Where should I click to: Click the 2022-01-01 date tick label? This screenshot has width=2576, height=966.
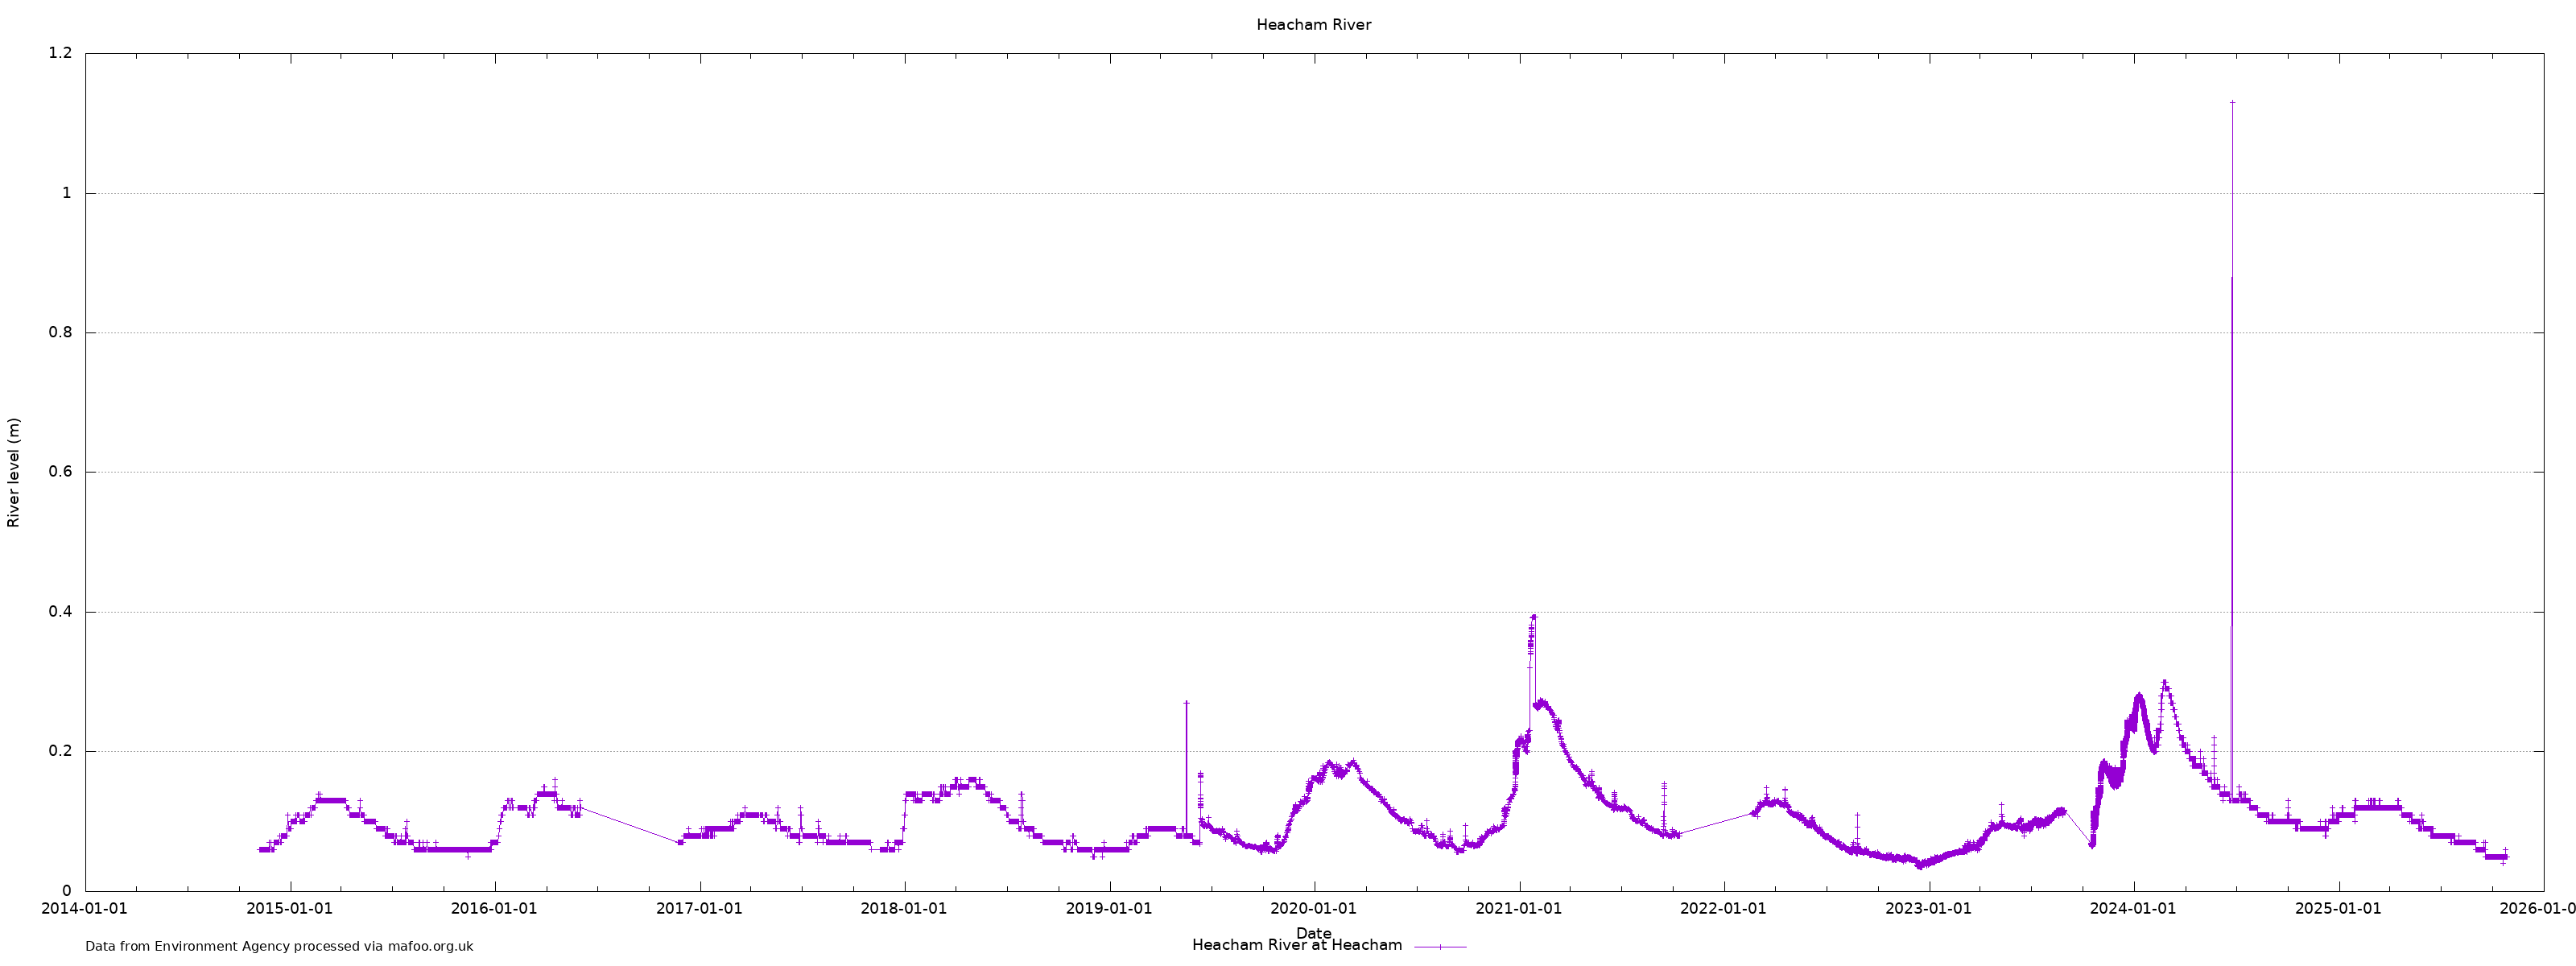pos(1723,909)
